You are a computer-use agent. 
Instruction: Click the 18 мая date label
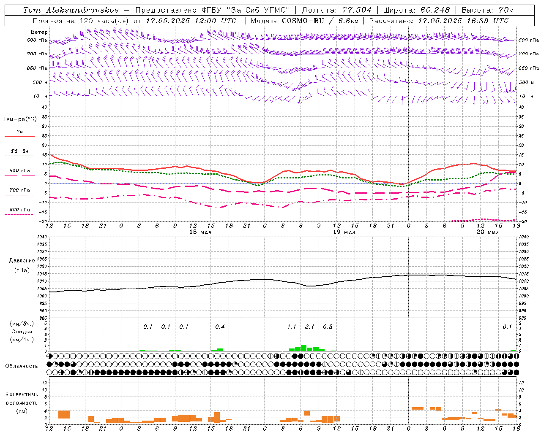click(200, 232)
